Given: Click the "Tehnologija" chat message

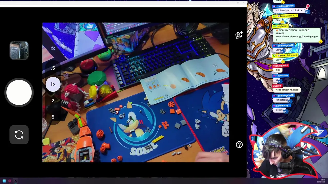Looking at the screenshot, I should coord(282,100).
